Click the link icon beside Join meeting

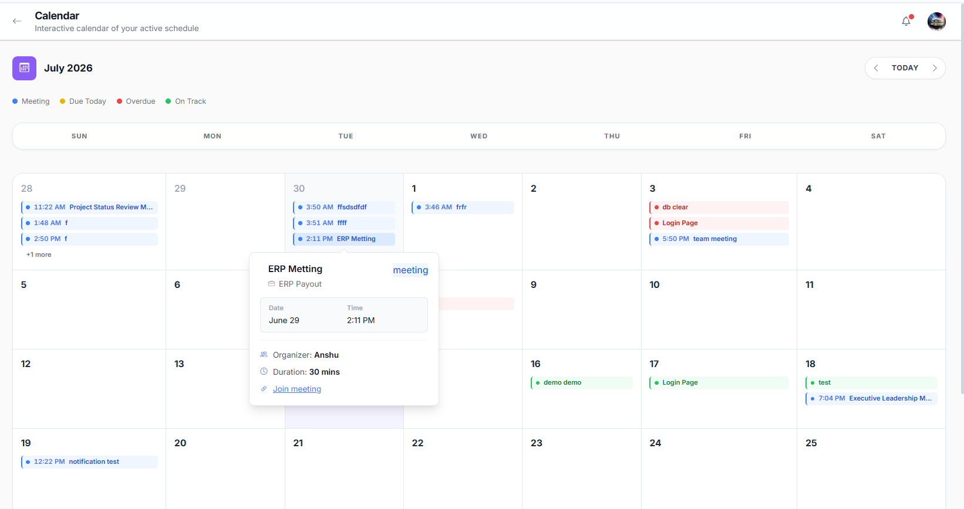264,389
